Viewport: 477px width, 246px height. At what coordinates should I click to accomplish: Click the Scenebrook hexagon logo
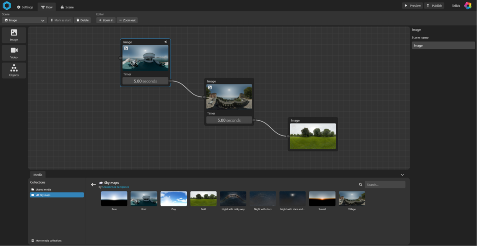(x=7, y=6)
